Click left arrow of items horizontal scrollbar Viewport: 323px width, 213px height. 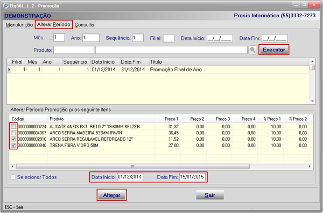(12, 166)
